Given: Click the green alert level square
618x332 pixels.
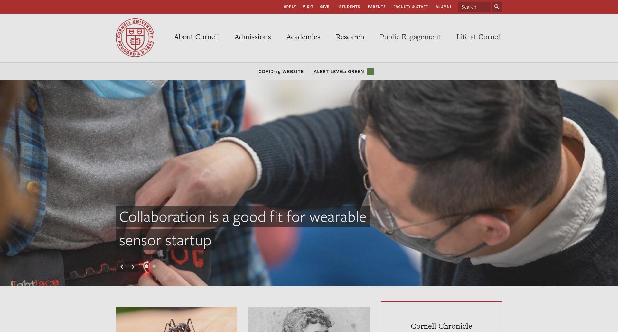Looking at the screenshot, I should [370, 71].
